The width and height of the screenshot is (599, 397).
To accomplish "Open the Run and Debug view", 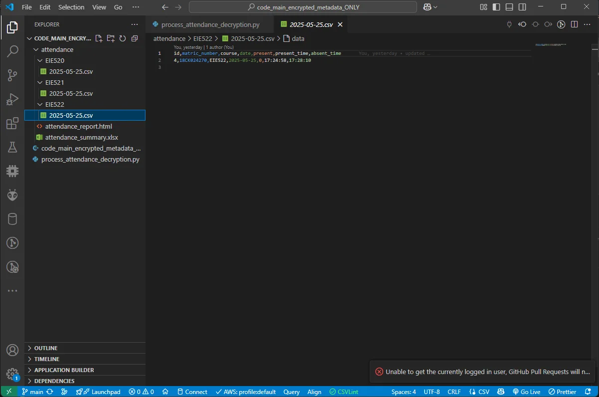I will click(x=12, y=99).
